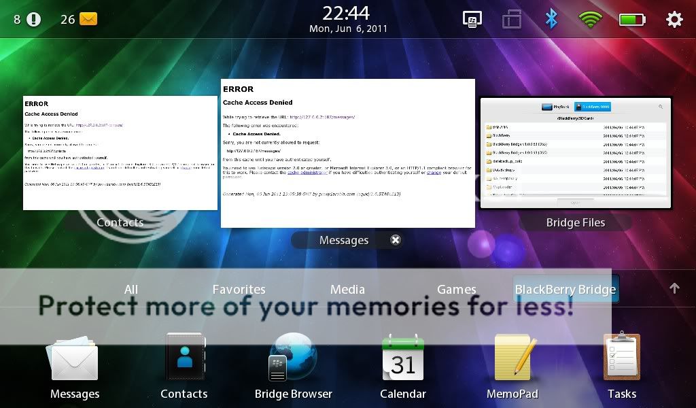Screen dimensions: 696x408
Task: Open the Messages app icon in the launcher
Action: tap(75, 358)
